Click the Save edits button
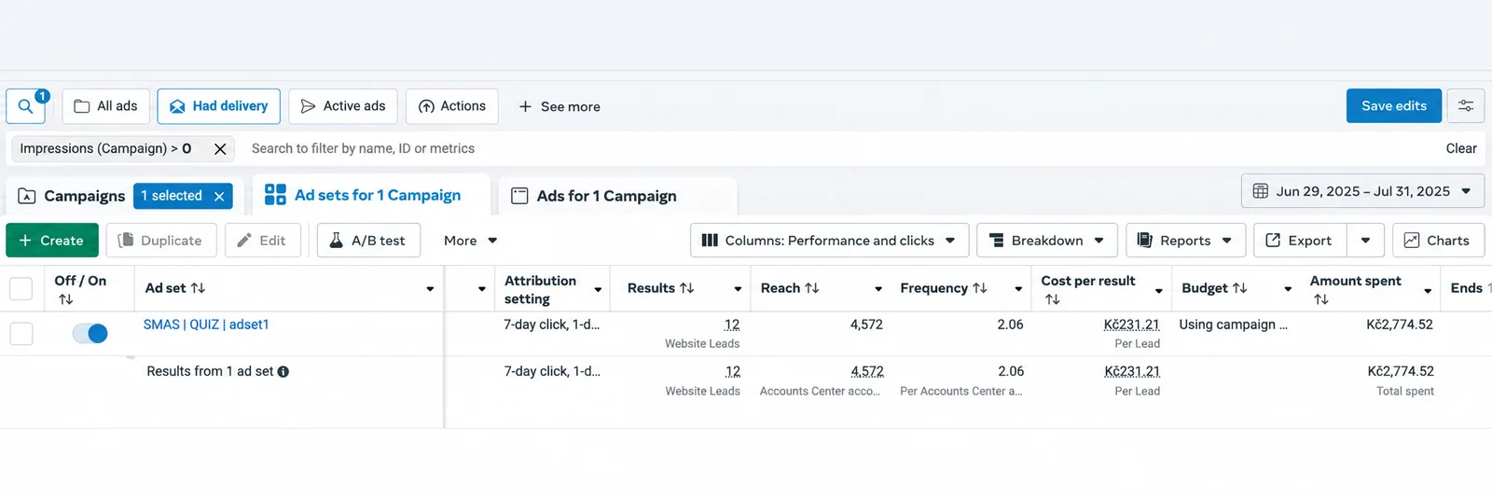 coord(1393,106)
